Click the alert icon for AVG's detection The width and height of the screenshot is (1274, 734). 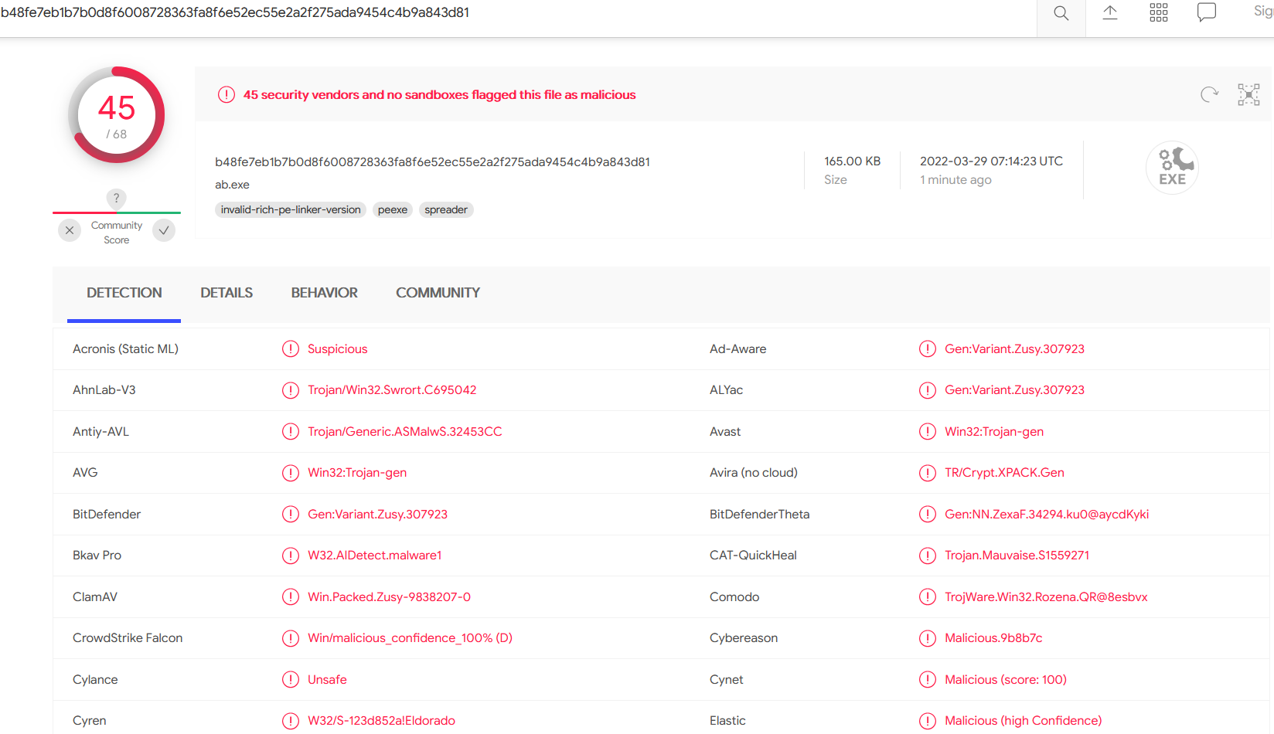[291, 473]
